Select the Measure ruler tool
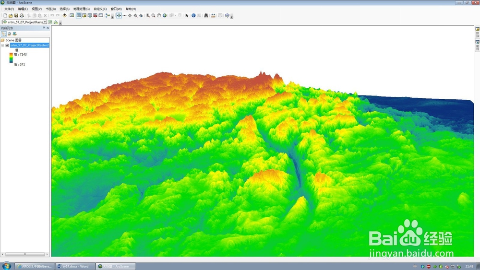Image resolution: width=480 pixels, height=270 pixels. 213,15
